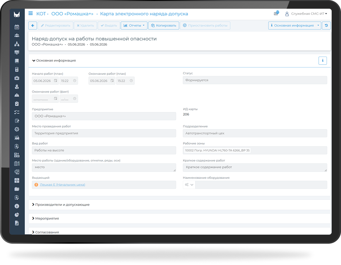The width and height of the screenshot is (341, 265).
Task: Open the puzzle pieces sidebar icon
Action: click(17, 180)
